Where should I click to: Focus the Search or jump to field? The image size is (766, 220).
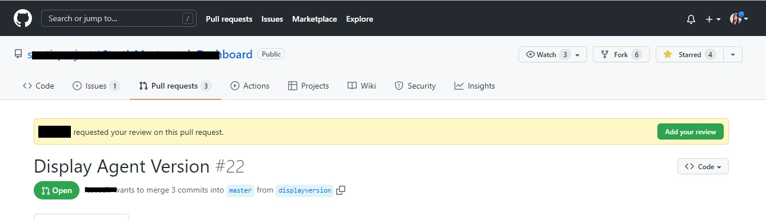tap(119, 18)
